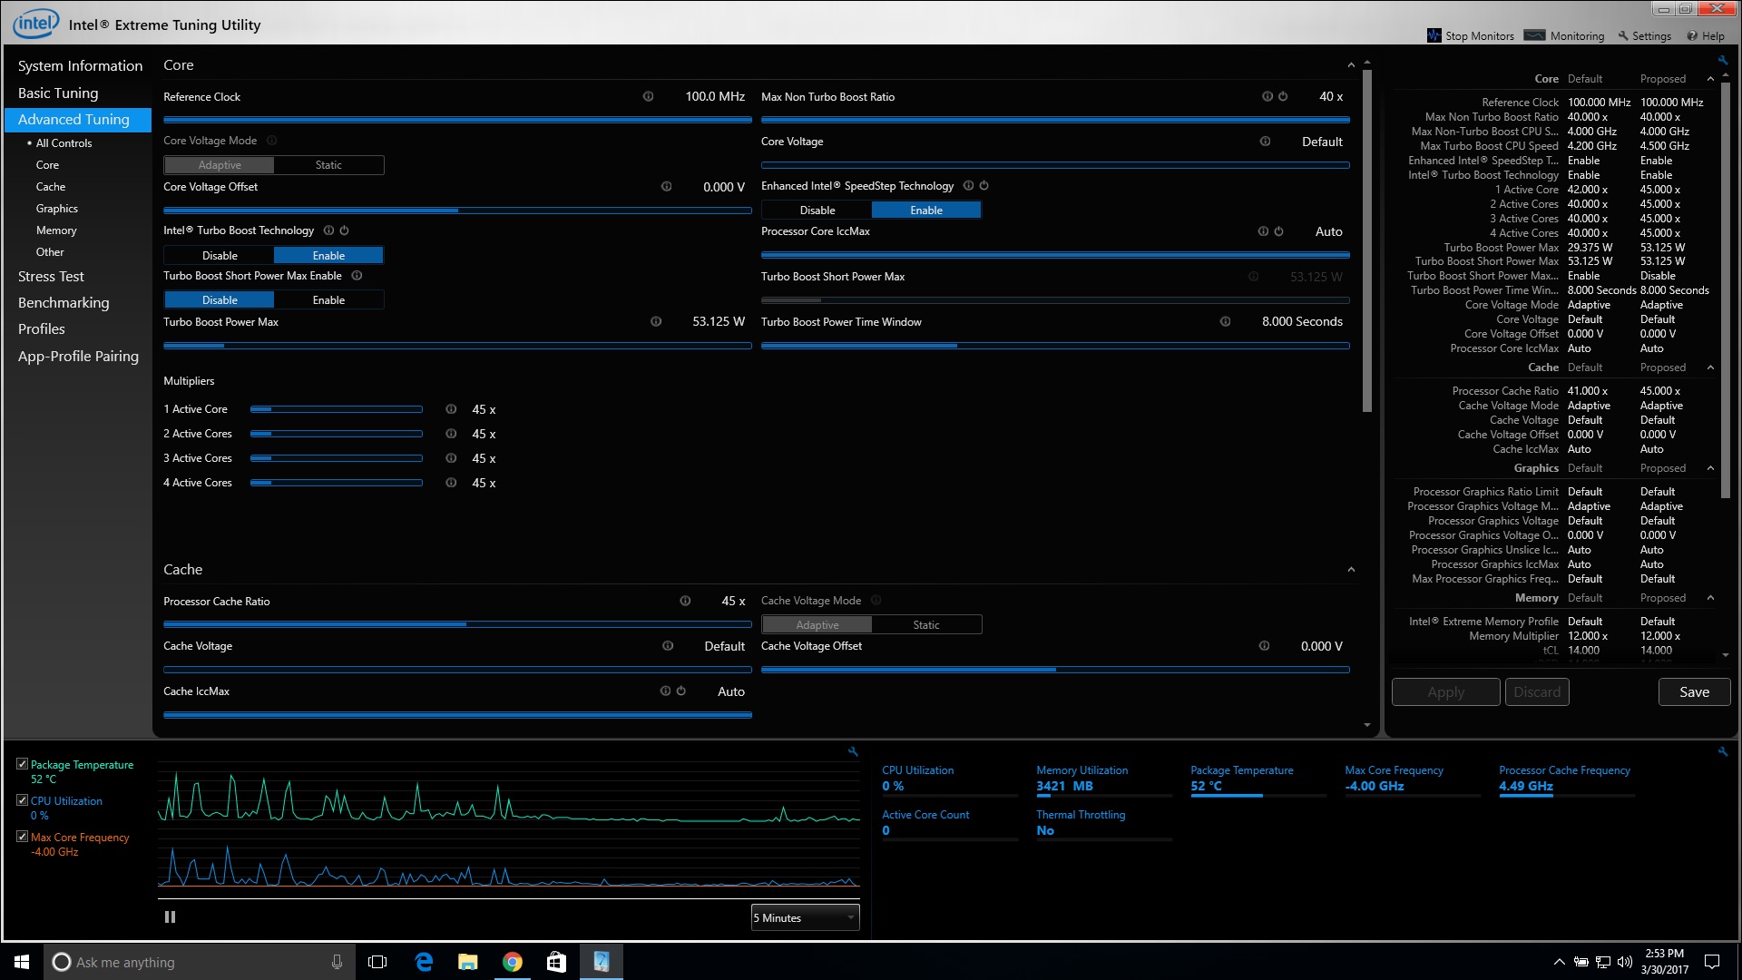Collapse Core group in proposed settings panel
1742x980 pixels.
pyautogui.click(x=1710, y=79)
